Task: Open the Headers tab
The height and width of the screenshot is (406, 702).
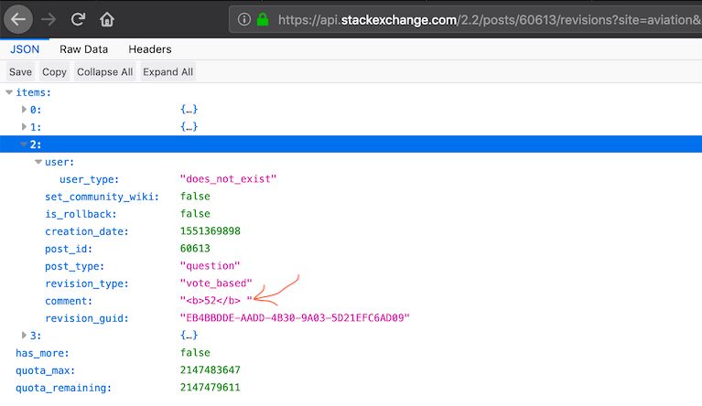Action: click(x=150, y=49)
